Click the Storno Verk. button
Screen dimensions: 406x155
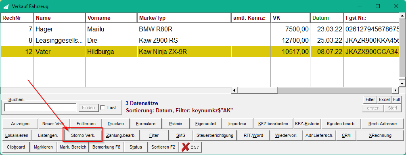[x=83, y=135]
